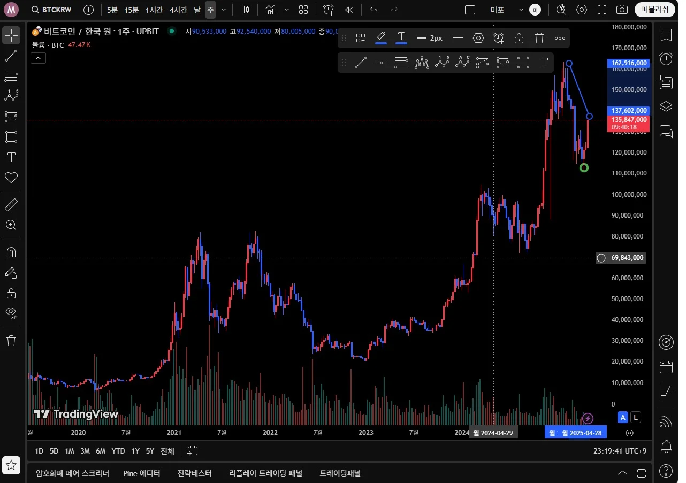
Task: Add a compare symbol with the plus icon
Action: tap(89, 10)
